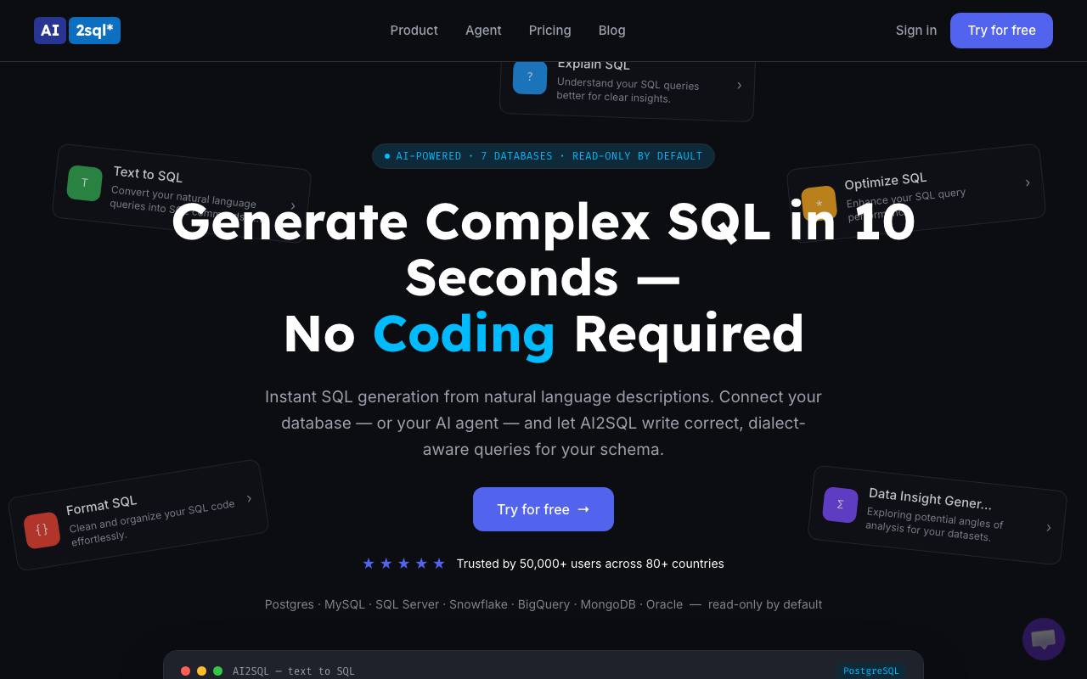
Task: Click the AI2sql logo
Action: coord(77,31)
